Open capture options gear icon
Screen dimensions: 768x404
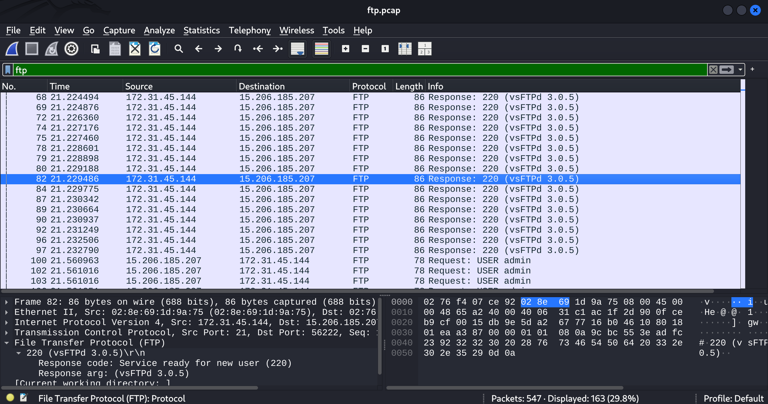click(71, 49)
